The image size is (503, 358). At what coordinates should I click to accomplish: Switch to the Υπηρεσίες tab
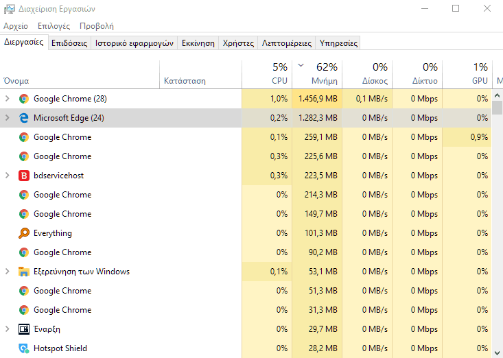pos(338,43)
